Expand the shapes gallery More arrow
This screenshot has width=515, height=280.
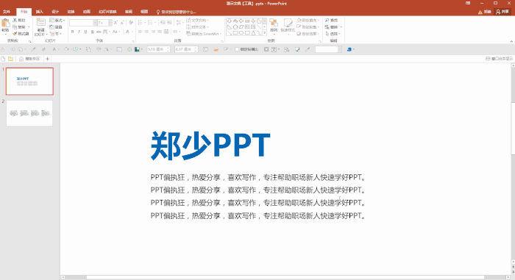click(265, 33)
